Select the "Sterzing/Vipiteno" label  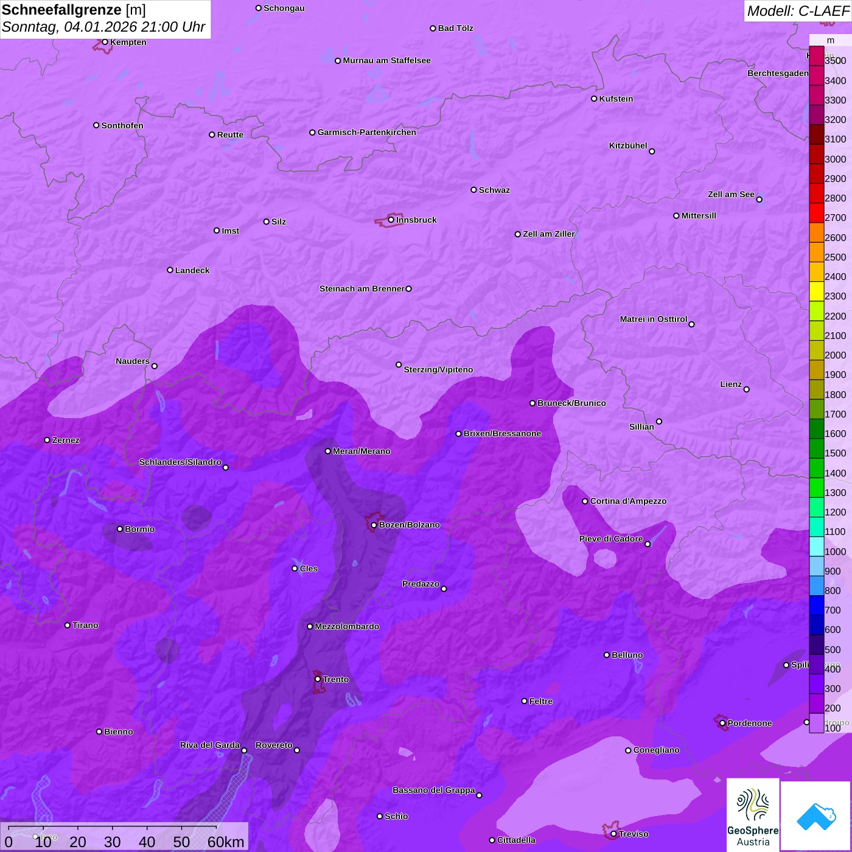[x=438, y=369]
